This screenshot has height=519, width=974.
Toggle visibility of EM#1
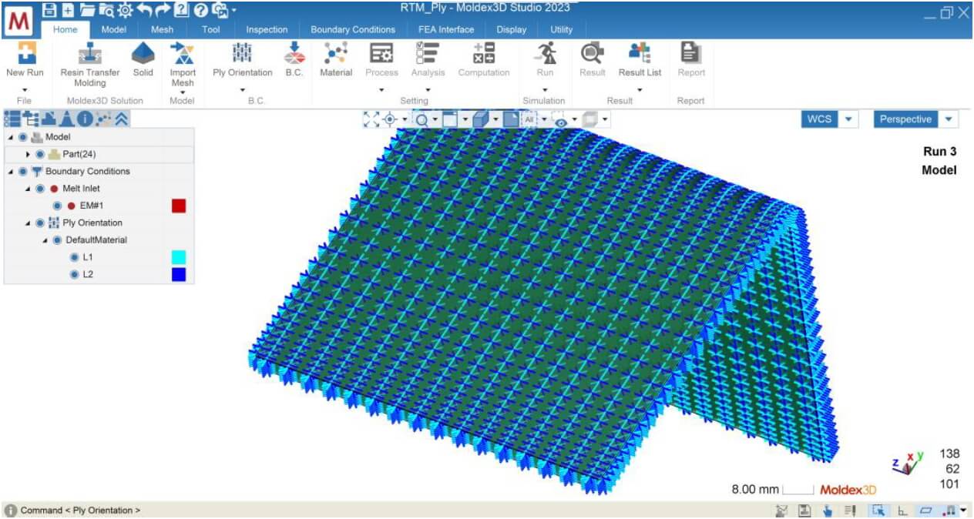pyautogui.click(x=57, y=206)
